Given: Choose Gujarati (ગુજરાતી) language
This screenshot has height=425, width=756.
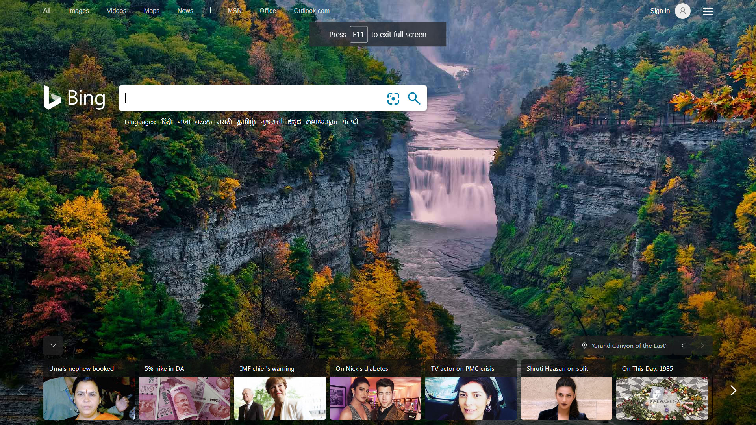Looking at the screenshot, I should pyautogui.click(x=272, y=122).
